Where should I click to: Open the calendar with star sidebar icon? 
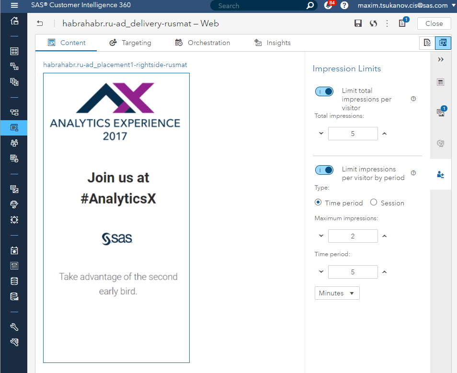(x=14, y=250)
